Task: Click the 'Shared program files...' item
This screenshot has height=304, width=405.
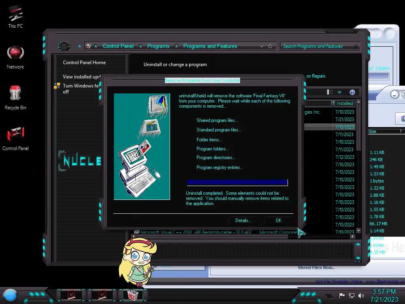Action: (x=217, y=120)
